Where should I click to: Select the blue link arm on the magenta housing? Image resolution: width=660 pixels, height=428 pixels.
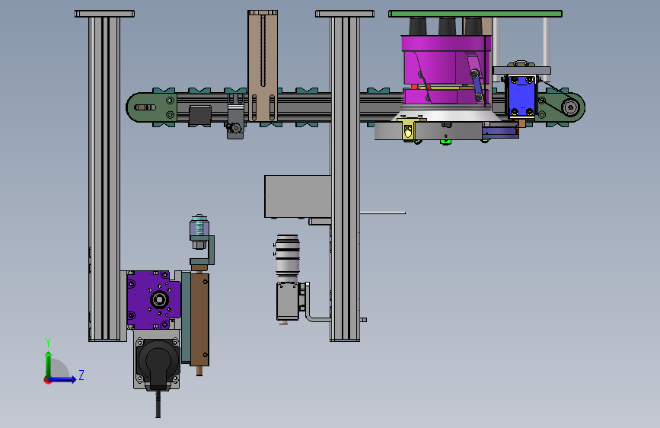(477, 86)
